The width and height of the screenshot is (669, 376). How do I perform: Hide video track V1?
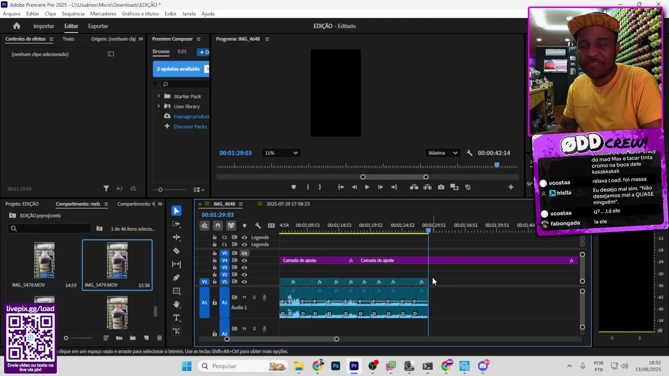pyautogui.click(x=244, y=281)
